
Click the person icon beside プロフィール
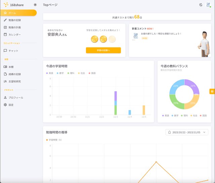click(5, 97)
